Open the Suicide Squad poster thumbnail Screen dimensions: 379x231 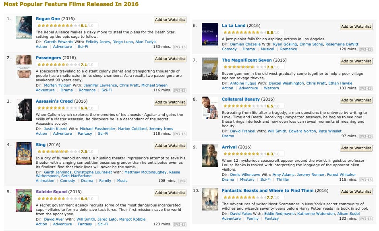point(24,200)
